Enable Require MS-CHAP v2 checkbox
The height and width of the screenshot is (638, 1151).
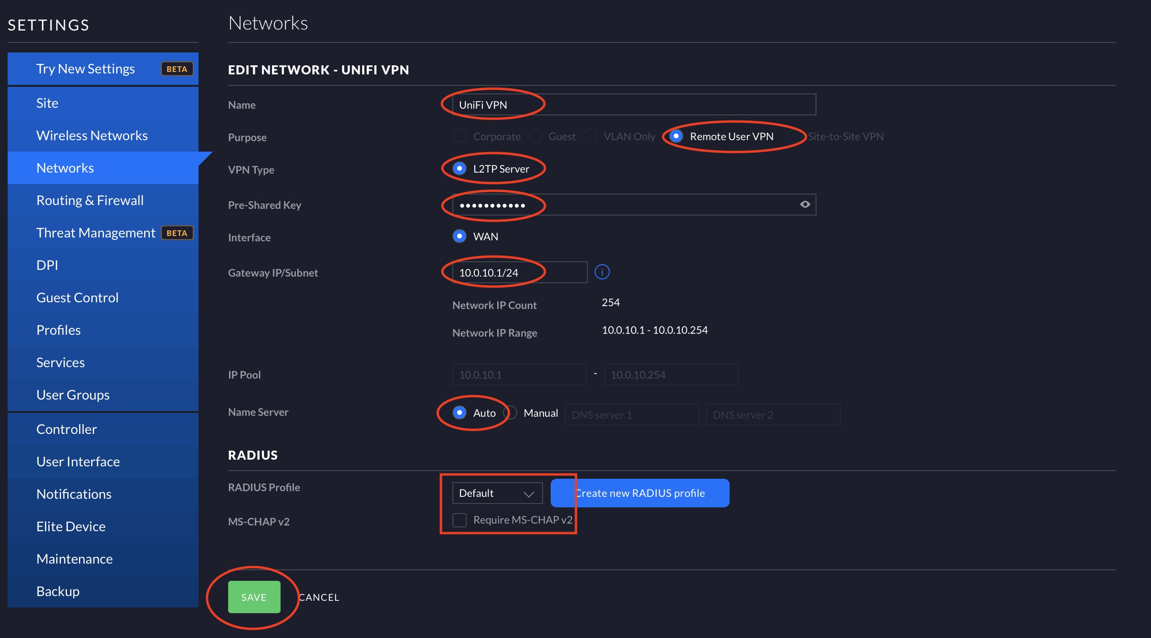click(460, 520)
